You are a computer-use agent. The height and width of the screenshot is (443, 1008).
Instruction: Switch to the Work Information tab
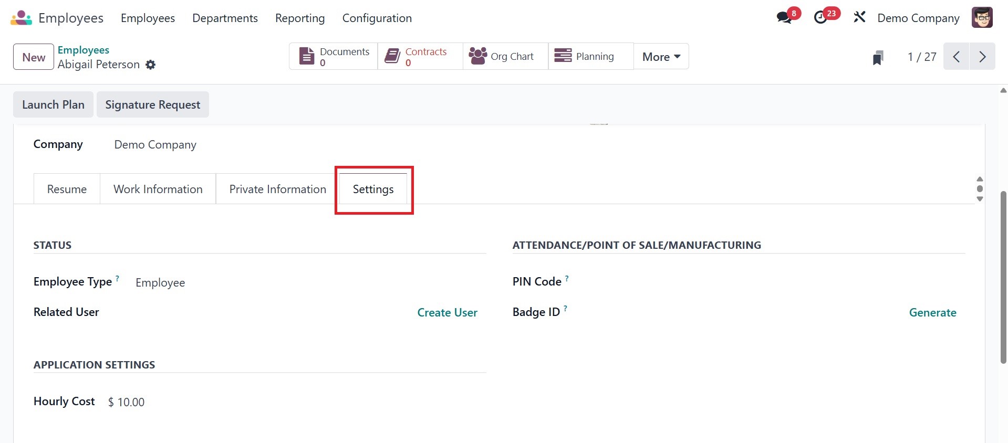point(158,189)
